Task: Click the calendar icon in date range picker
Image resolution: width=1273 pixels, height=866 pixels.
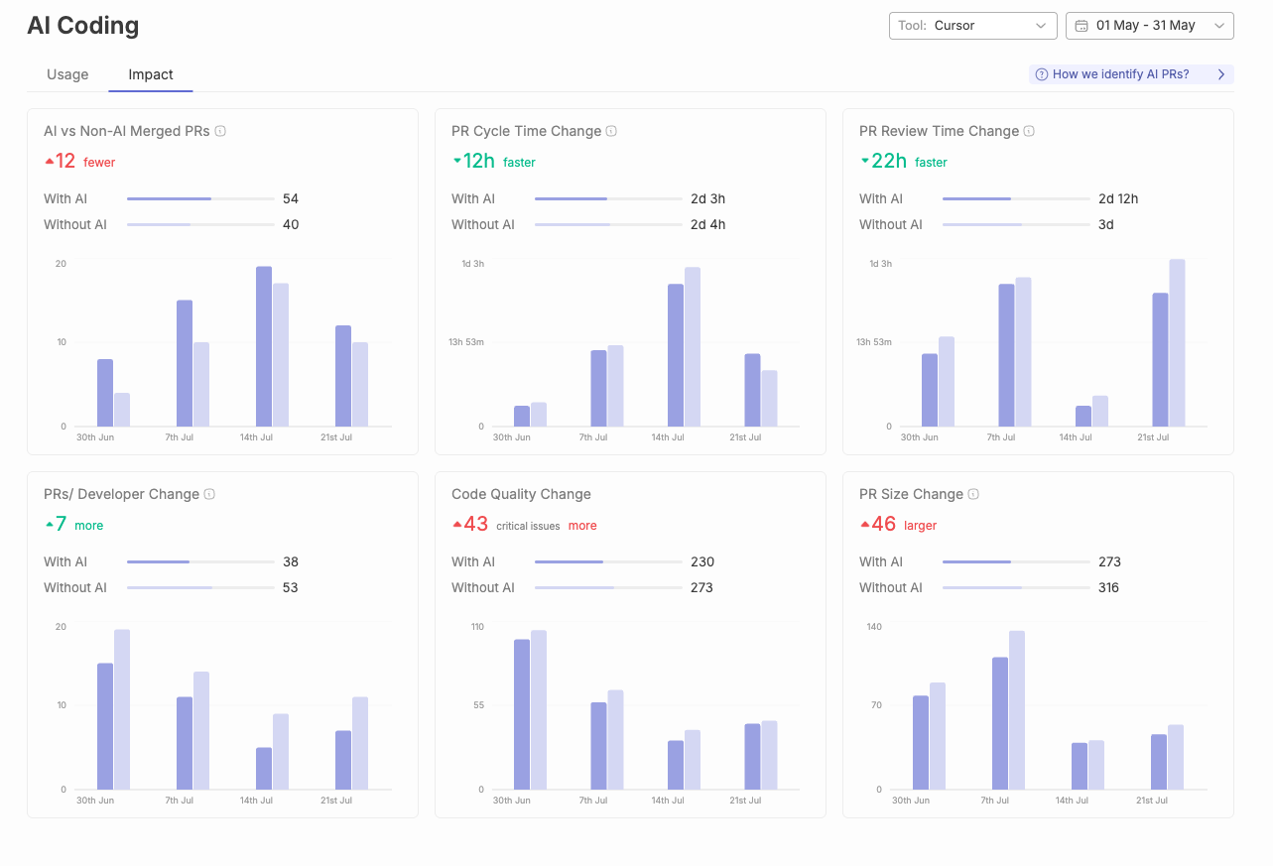Action: [x=1082, y=26]
